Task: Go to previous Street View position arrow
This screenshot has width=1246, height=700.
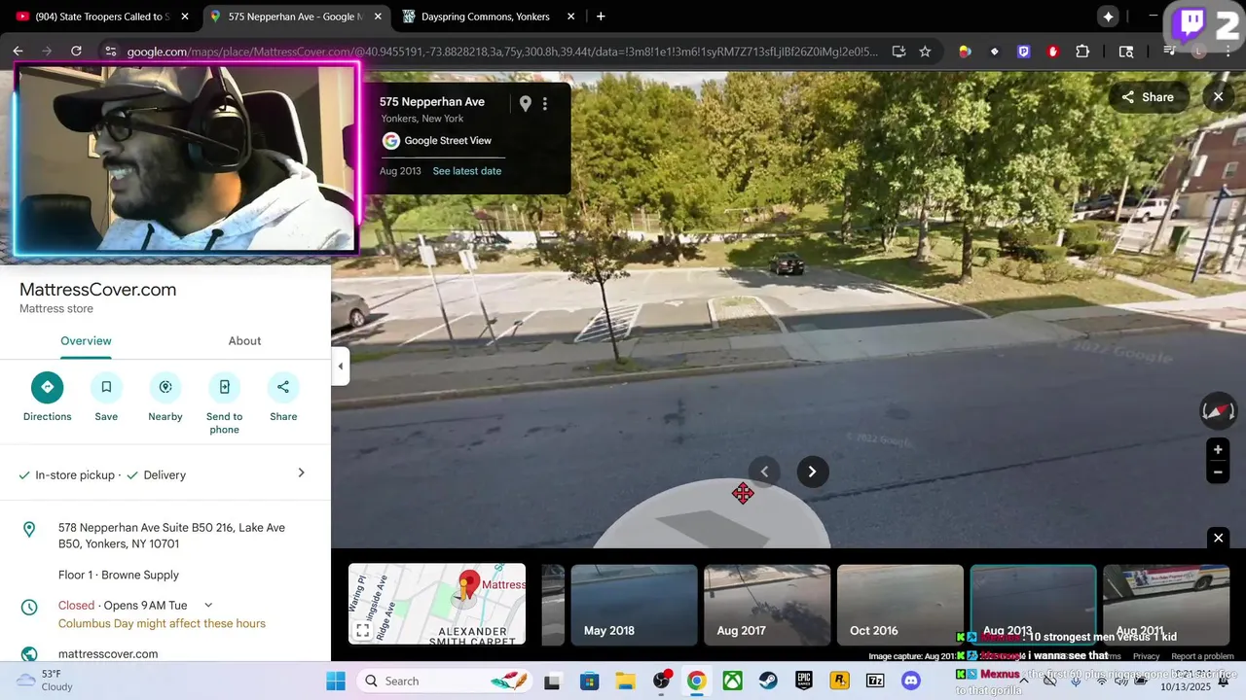Action: point(764,472)
